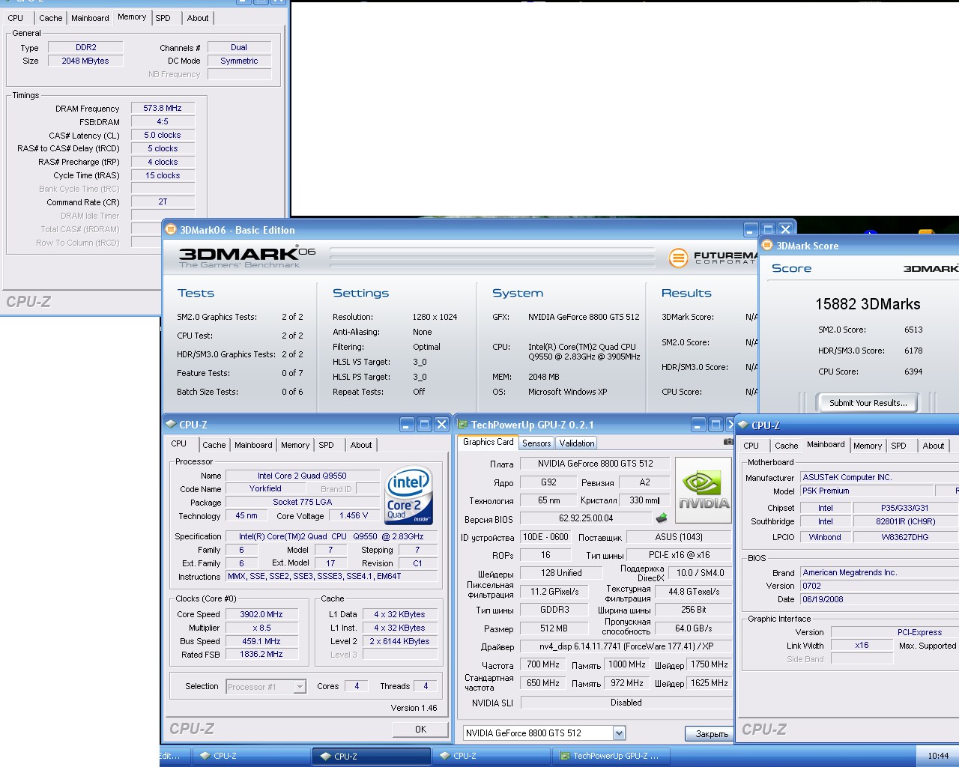This screenshot has width=959, height=767.
Task: Click the NVIDIA SLI Disabled field
Action: (626, 703)
